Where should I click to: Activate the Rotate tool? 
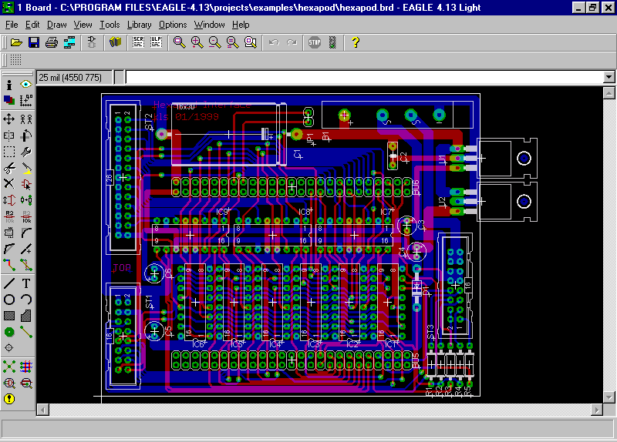click(x=26, y=136)
